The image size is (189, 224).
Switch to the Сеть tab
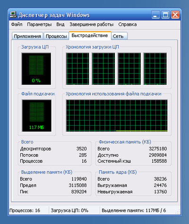click(119, 36)
